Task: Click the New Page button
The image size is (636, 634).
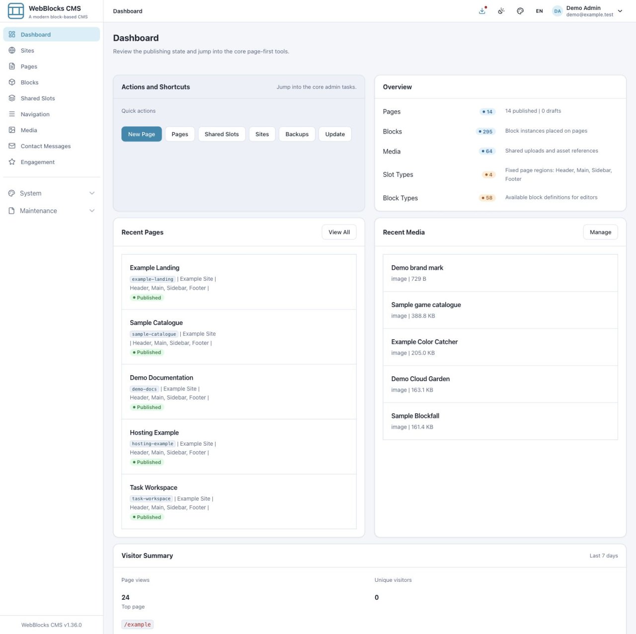Action: (142, 134)
